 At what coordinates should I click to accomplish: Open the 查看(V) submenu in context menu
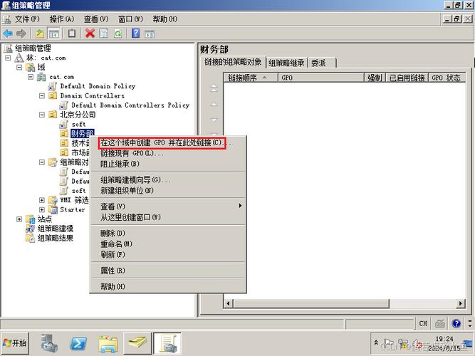click(x=168, y=206)
